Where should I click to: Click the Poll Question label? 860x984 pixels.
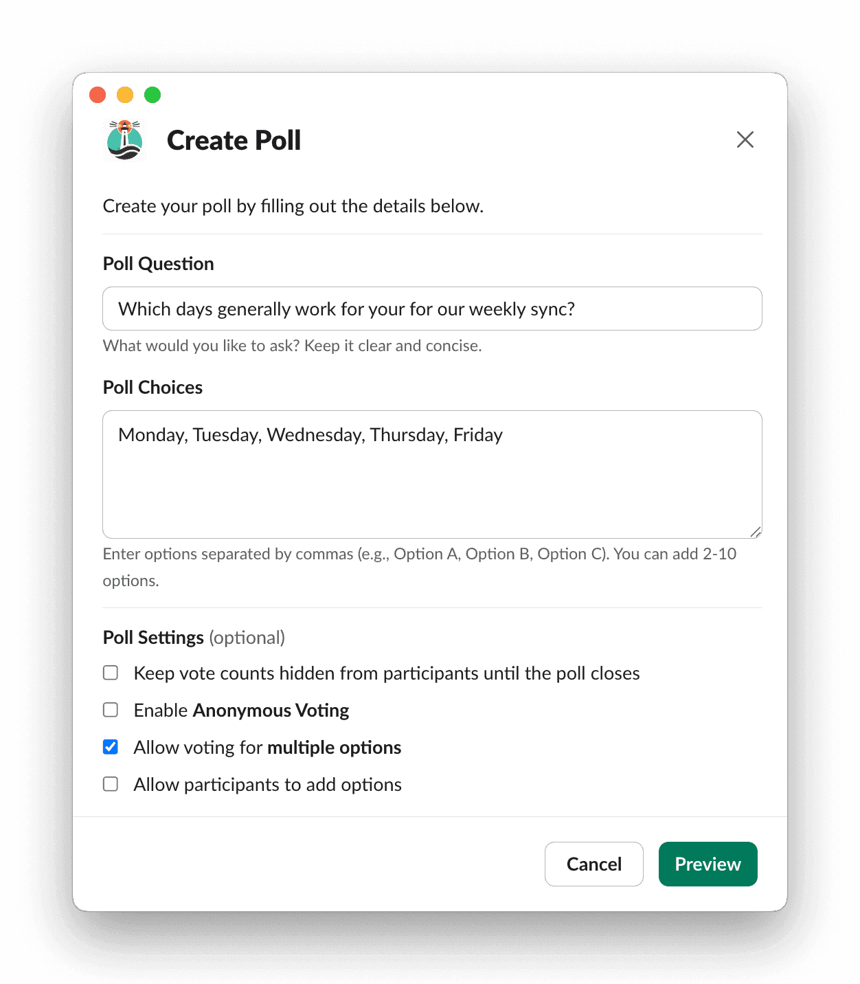coord(158,263)
